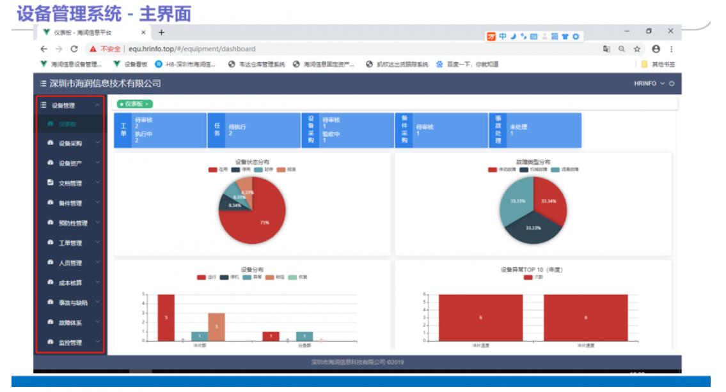Expand the 设备采购 sidebar submenu
Image resolution: width=726 pixels, height=392 pixels.
[x=70, y=144]
